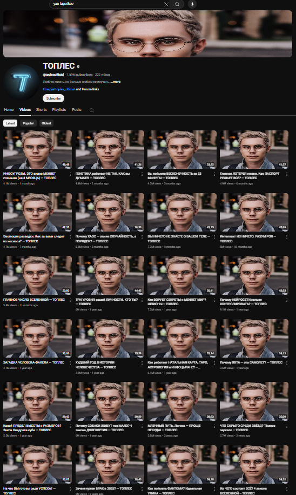
Task: Open options menu for БЕСКОНЕЧНОСТЬ за 33 МИНУТЫ video
Action: [x=214, y=174]
